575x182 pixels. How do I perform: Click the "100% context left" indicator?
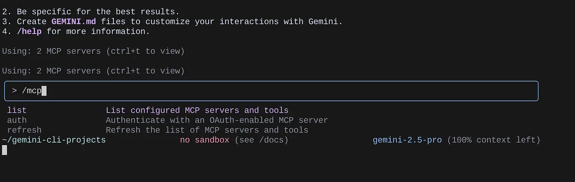(493, 140)
